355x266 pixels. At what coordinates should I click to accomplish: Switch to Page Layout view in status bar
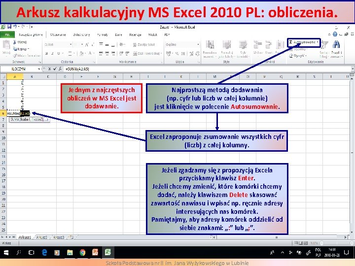click(x=301, y=243)
